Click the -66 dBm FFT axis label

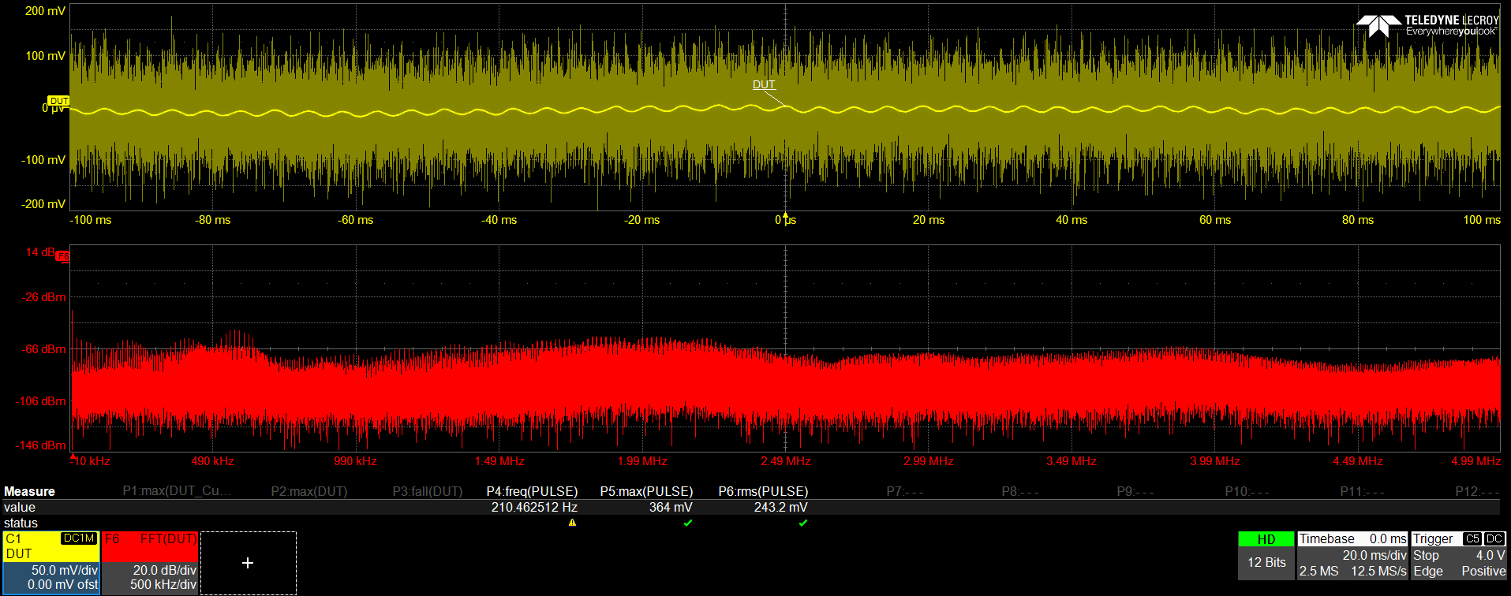[x=43, y=348]
